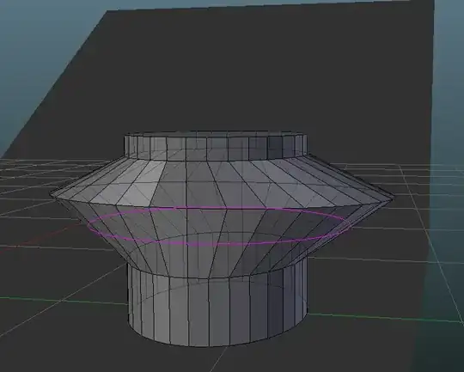464x372 pixels.
Task: Select the top cylindrical rim of the mesh
Action: coord(216,147)
